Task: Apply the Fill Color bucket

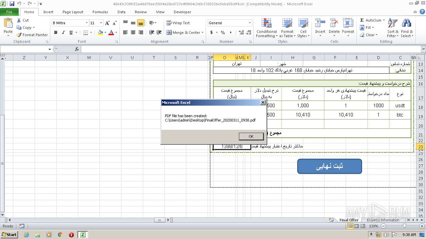Action: click(100, 33)
